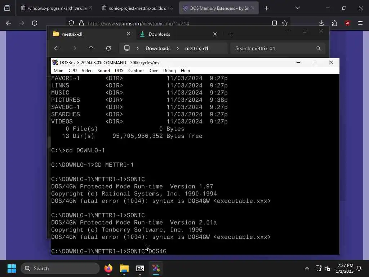Open the clock showing 7:27 PM

344,268
